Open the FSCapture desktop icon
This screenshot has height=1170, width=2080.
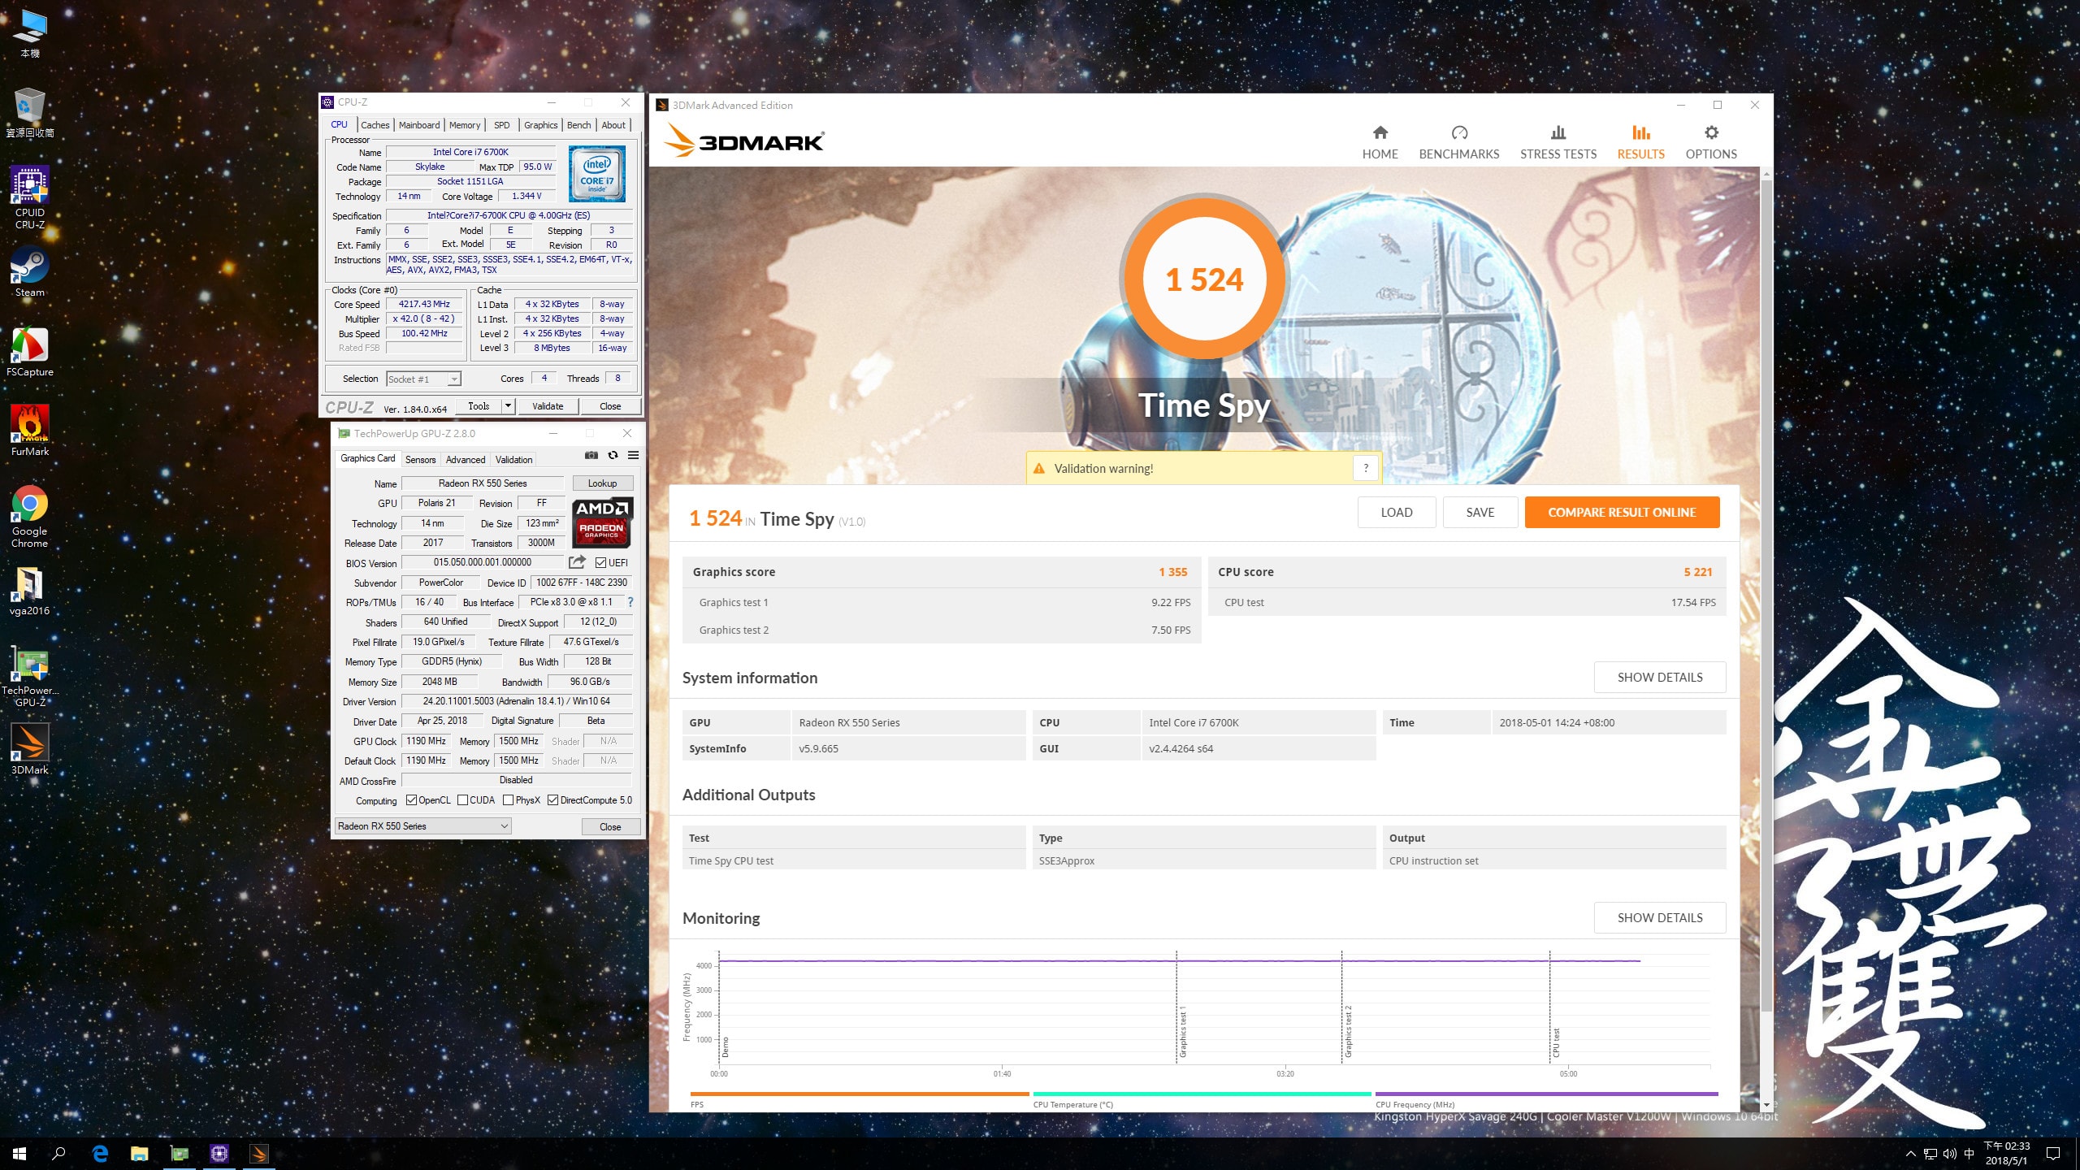29,352
